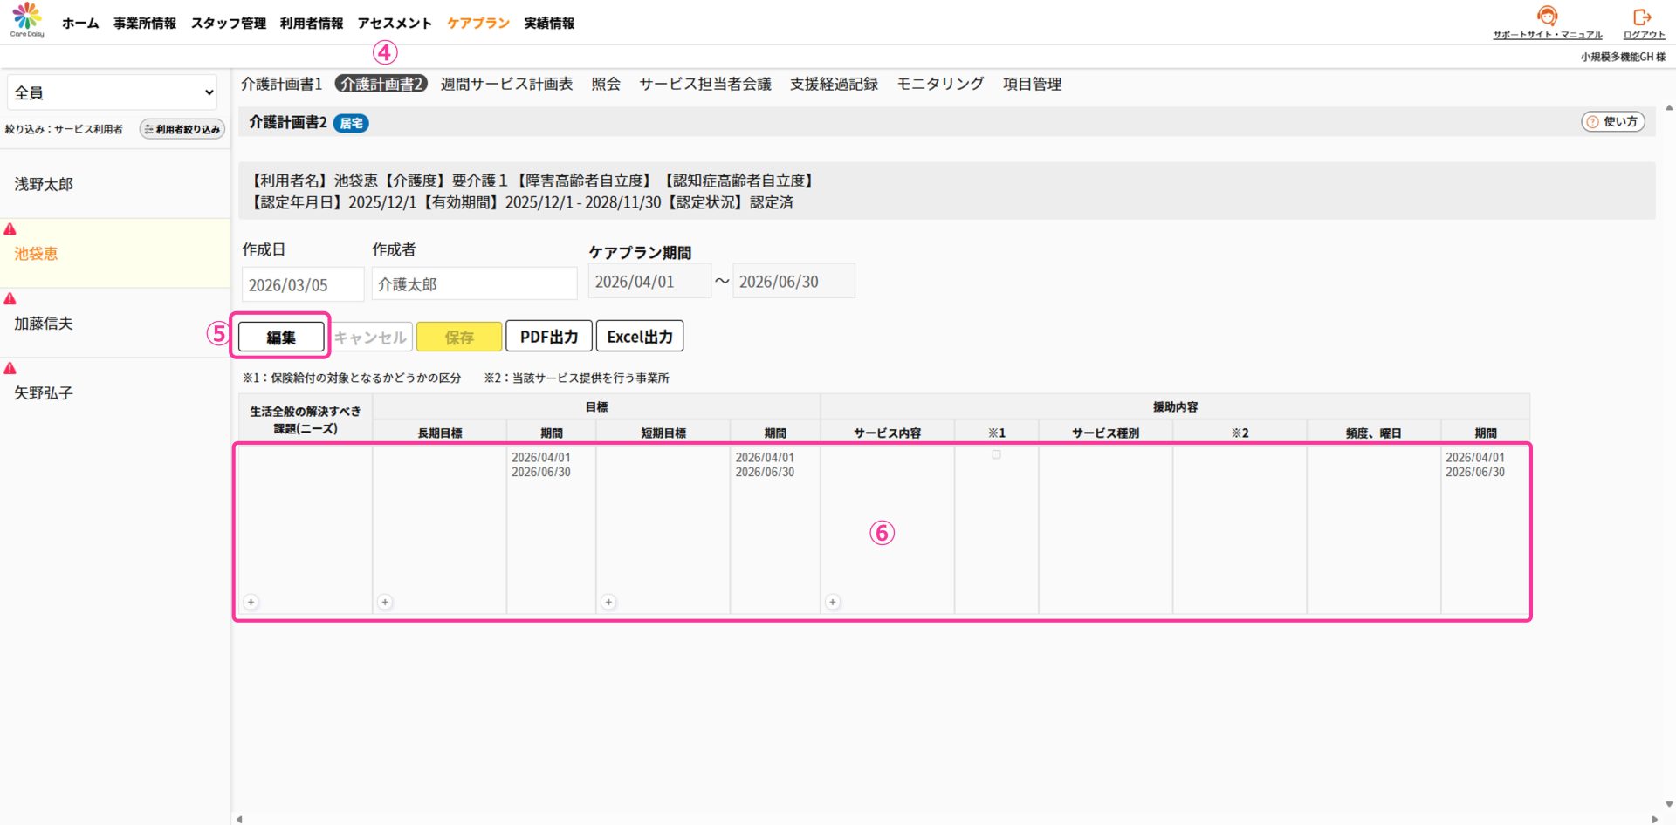Open the モニタリング tab
1676x825 pixels.
[x=940, y=84]
